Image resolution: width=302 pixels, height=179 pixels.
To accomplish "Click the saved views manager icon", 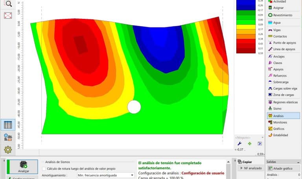I will click(x=260, y=144).
